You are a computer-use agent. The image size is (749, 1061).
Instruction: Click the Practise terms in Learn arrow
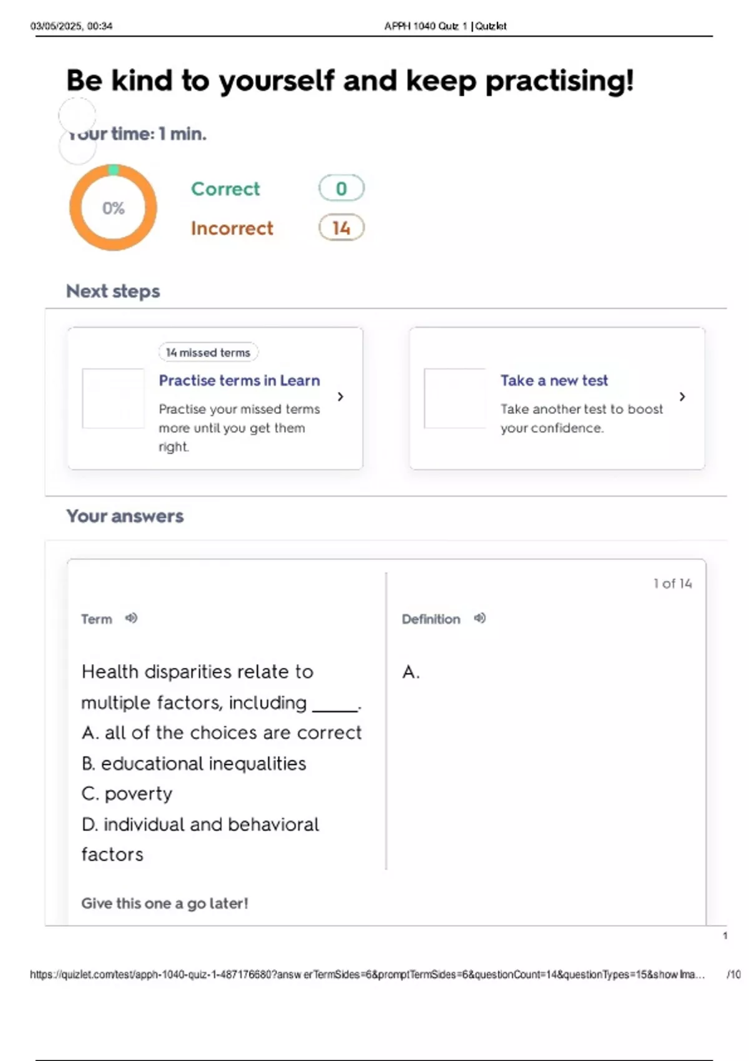[x=340, y=396]
